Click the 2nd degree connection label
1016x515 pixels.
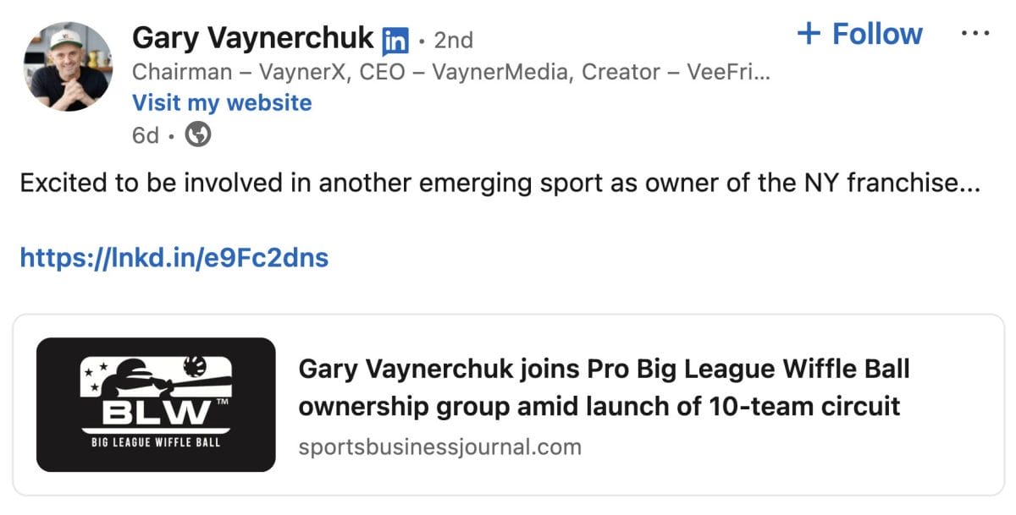(x=453, y=40)
